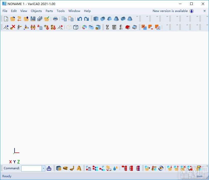The image size is (209, 180).
Task: Click the mm units indicator in status bar
Action: [199, 176]
